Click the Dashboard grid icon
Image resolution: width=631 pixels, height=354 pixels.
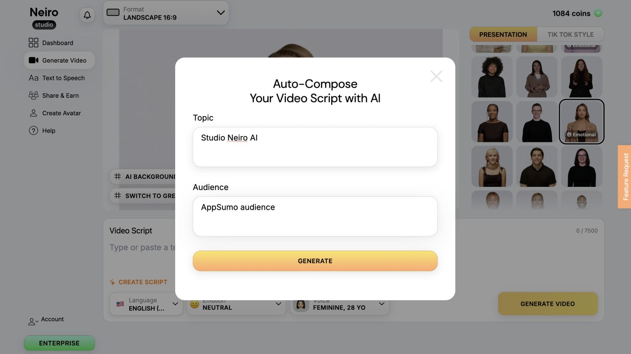point(33,43)
